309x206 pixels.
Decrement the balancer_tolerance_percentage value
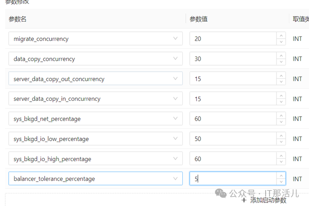[x=281, y=182]
